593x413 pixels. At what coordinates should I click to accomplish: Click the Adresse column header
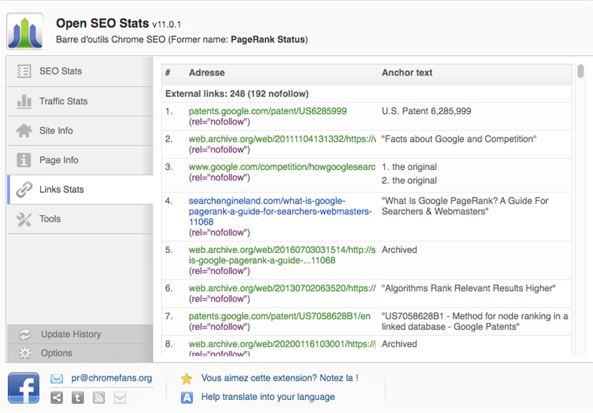(x=207, y=72)
